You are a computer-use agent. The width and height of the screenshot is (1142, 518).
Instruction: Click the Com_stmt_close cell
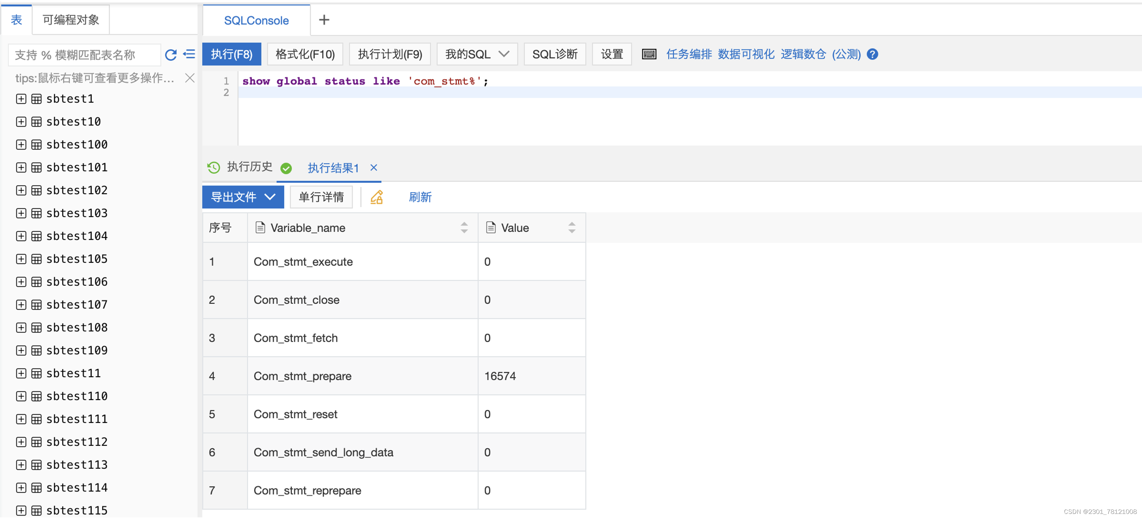point(363,300)
